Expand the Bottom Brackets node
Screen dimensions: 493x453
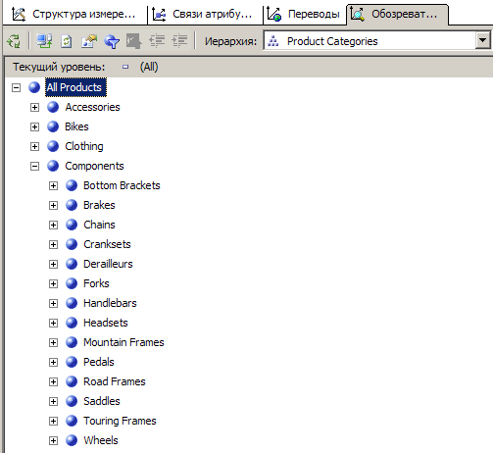point(53,185)
